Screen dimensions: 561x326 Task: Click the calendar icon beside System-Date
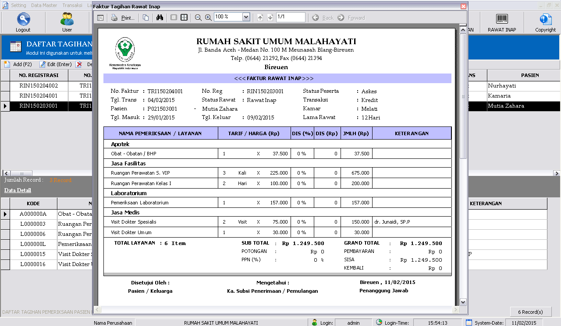pos(469,322)
